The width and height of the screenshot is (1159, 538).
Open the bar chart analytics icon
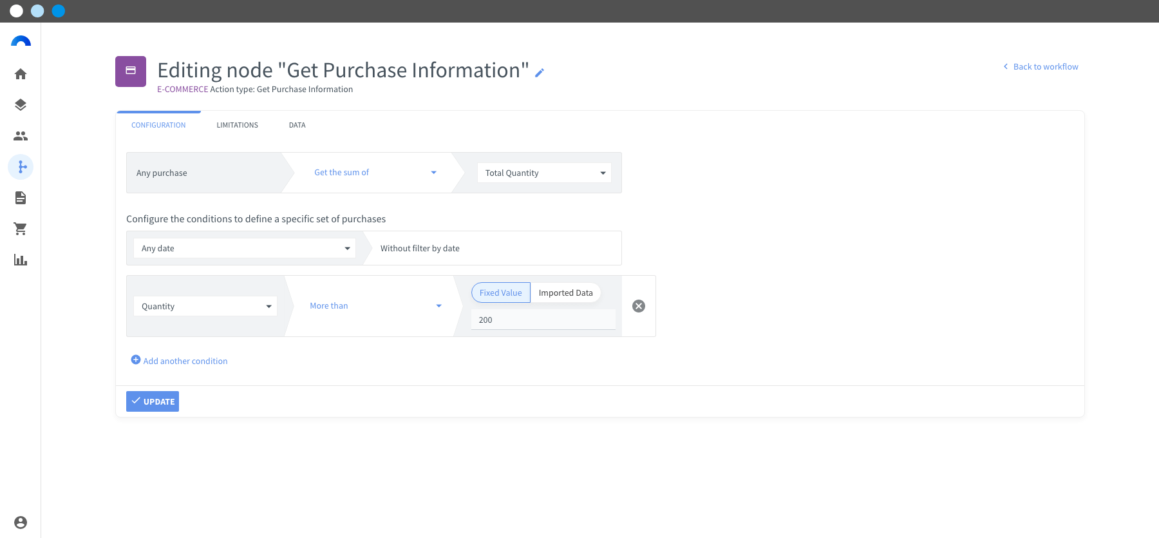click(x=21, y=260)
